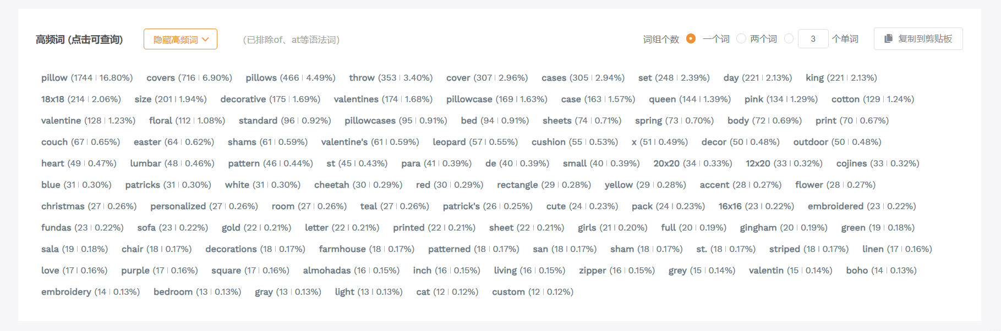
Task: Open the 隐藏高频词 dropdown
Action: coord(180,40)
